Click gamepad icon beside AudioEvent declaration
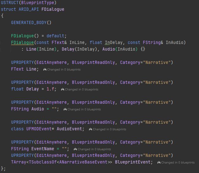This screenshot has height=173, width=199. tap(90, 129)
